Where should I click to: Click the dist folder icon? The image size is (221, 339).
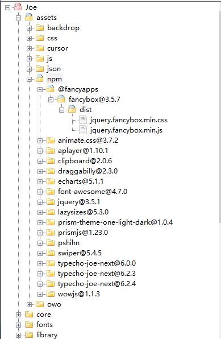click(72, 109)
